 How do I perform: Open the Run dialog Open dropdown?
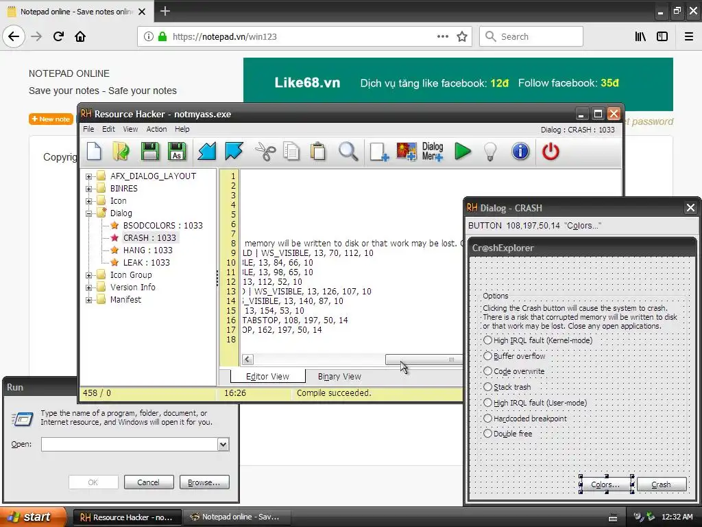(x=223, y=444)
